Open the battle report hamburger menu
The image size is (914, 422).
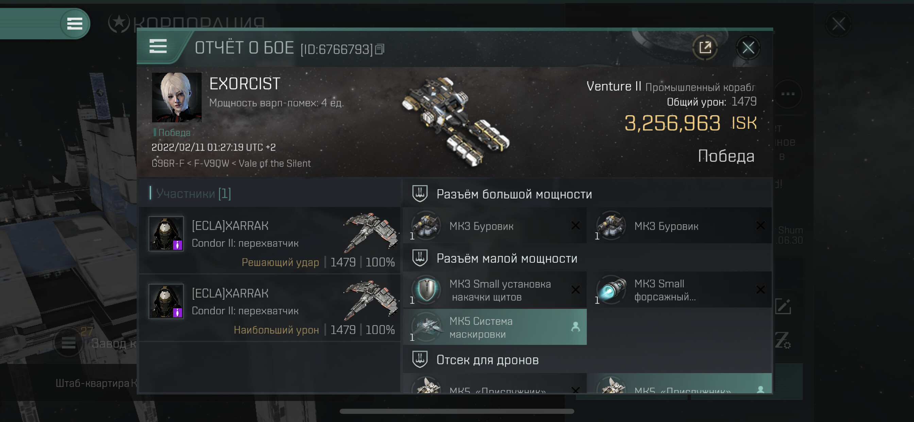tap(158, 47)
